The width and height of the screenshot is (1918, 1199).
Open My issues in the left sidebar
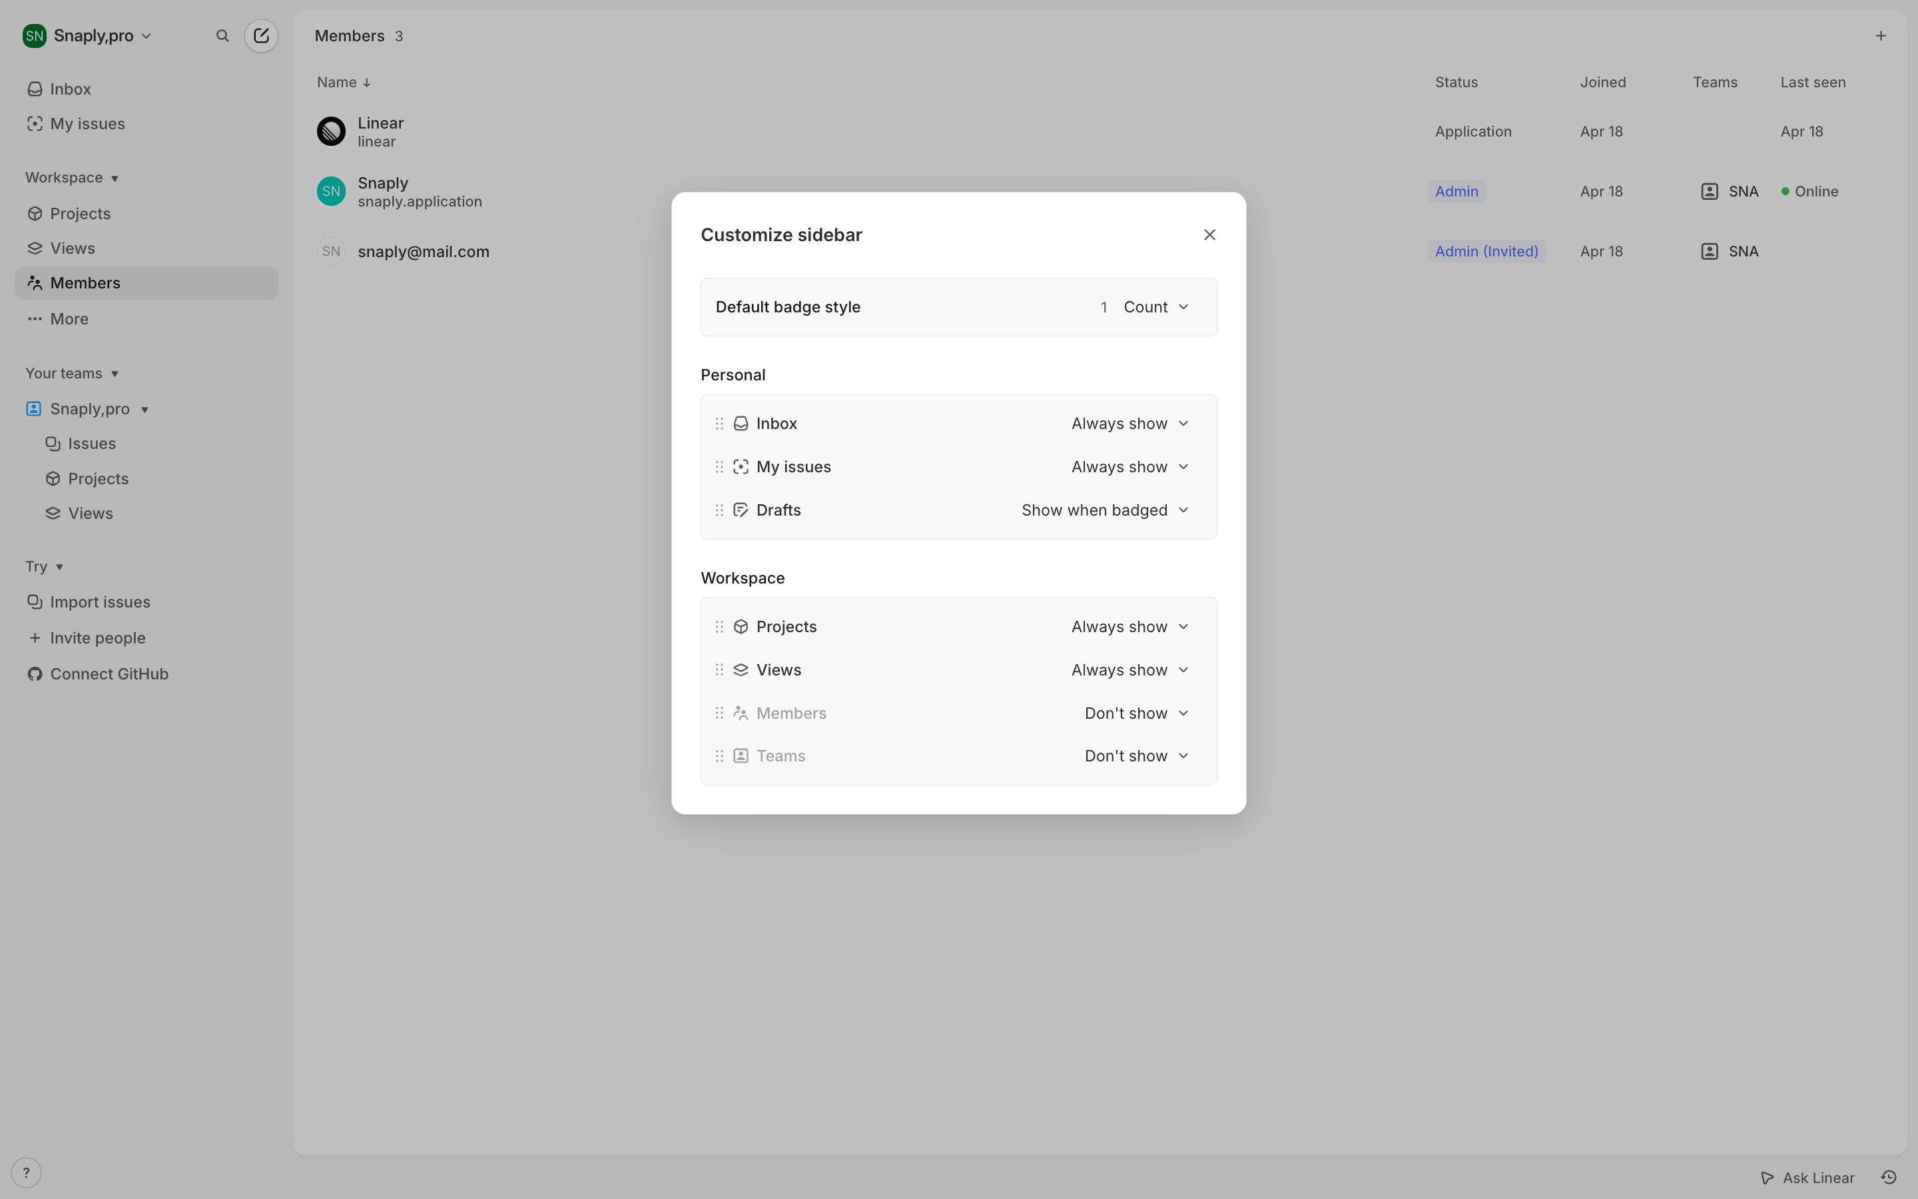coord(147,124)
